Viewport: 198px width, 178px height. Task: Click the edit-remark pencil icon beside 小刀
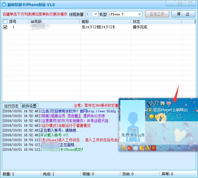coord(163,104)
